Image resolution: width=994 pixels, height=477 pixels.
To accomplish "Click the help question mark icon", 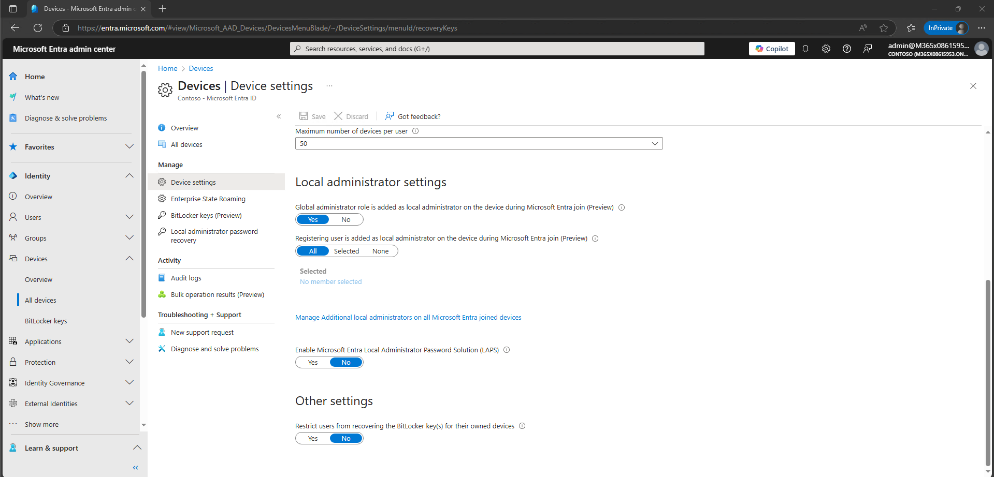I will [847, 49].
